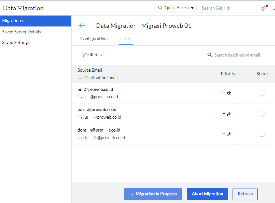275x203 pixels.
Task: Click the ari source email row
Action: pyautogui.click(x=95, y=90)
